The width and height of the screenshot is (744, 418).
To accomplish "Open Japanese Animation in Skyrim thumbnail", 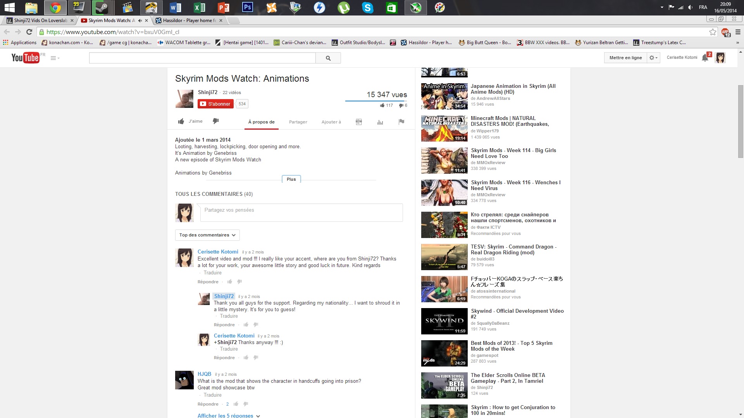I will click(x=444, y=96).
